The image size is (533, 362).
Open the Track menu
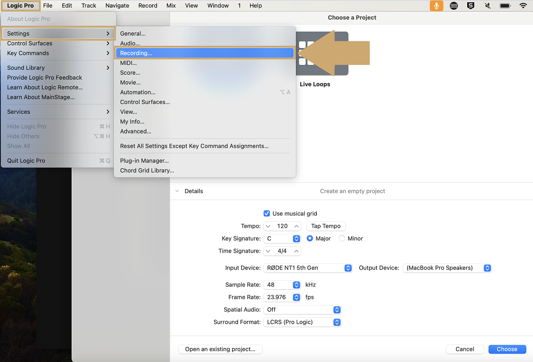[x=89, y=6]
